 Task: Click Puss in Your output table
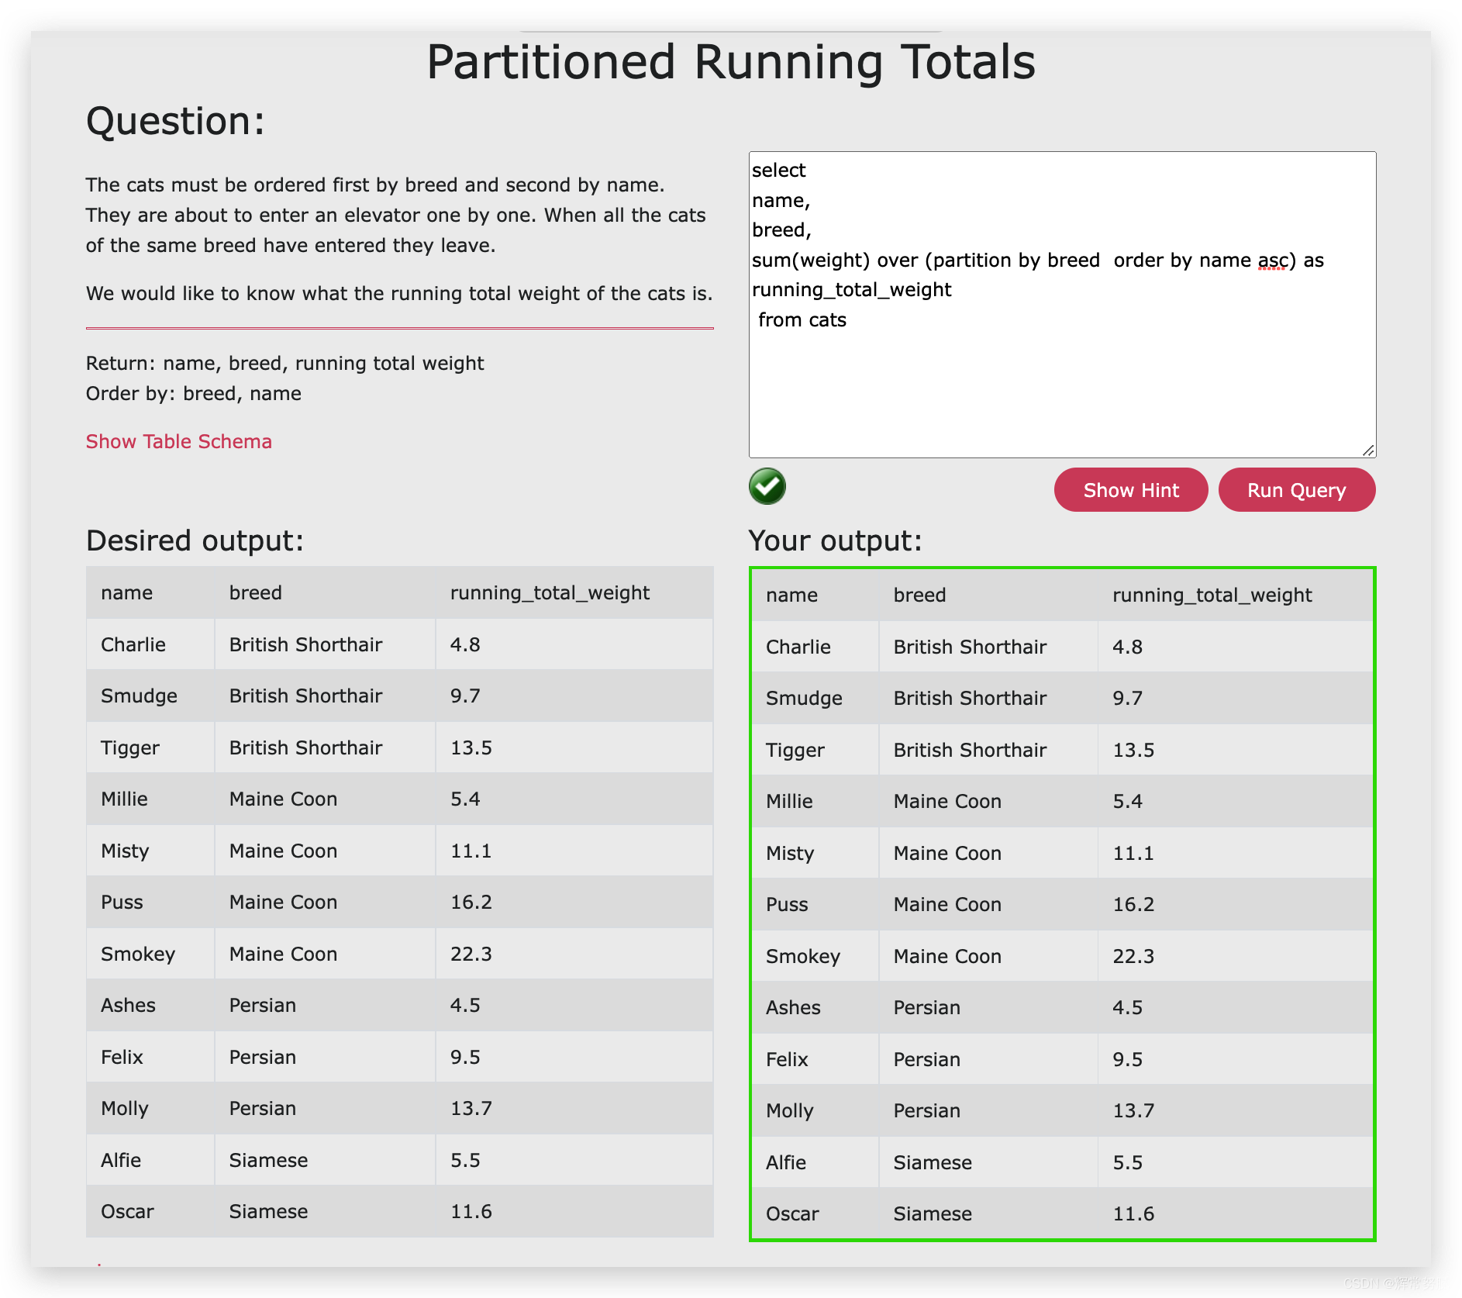787,904
